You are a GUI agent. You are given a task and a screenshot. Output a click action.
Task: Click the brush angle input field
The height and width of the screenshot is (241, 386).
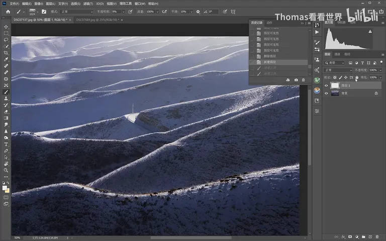click(x=213, y=12)
